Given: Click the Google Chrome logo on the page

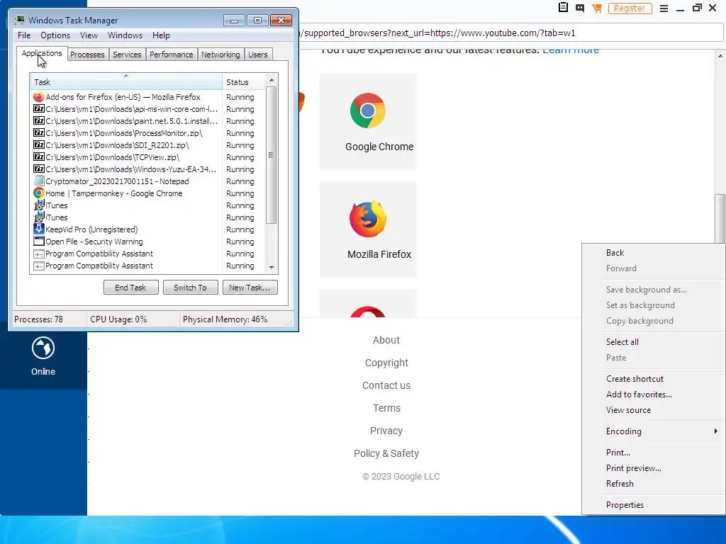Looking at the screenshot, I should coord(368,110).
